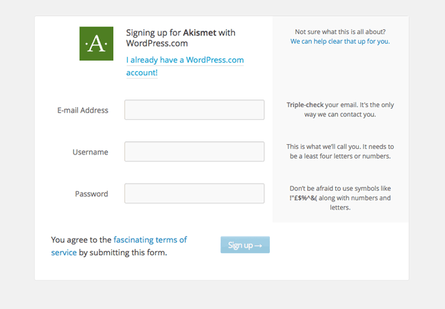The image size is (445, 309).
Task: Follow the 'We can help clear that up' link
Action: click(340, 41)
